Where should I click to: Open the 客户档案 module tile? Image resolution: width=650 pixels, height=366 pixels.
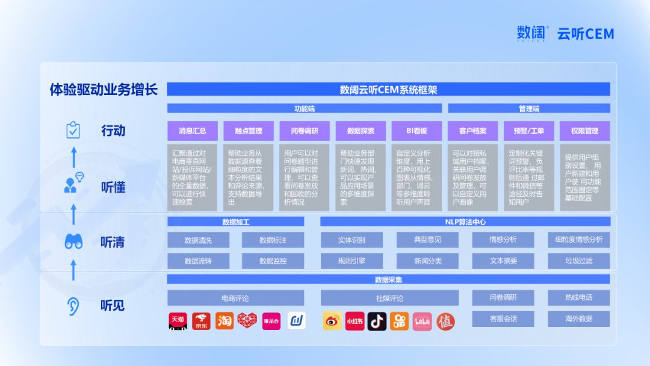[x=472, y=131]
